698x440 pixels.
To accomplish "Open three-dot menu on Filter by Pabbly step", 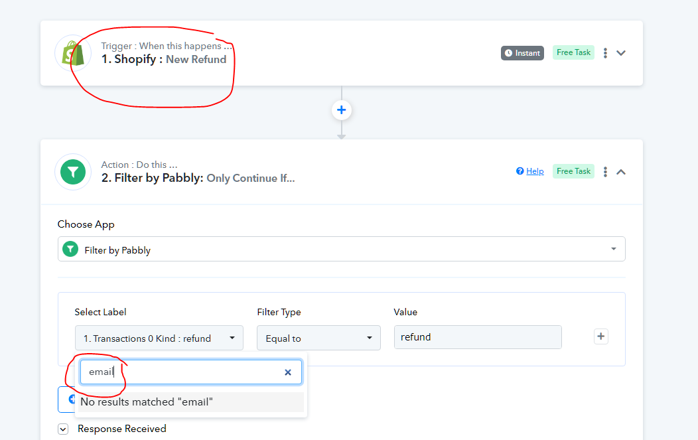I will (x=605, y=172).
